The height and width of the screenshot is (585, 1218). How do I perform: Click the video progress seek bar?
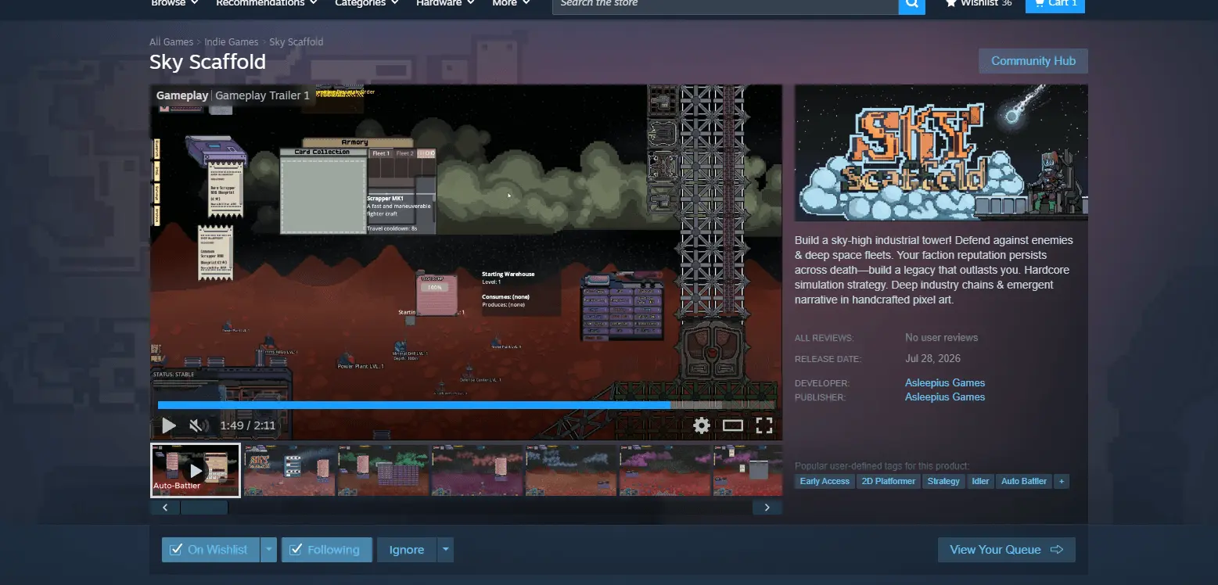(466, 405)
